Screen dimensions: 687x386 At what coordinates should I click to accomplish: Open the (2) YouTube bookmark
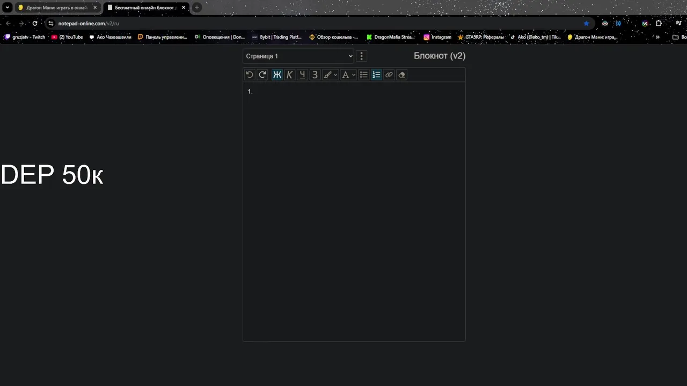(x=67, y=37)
